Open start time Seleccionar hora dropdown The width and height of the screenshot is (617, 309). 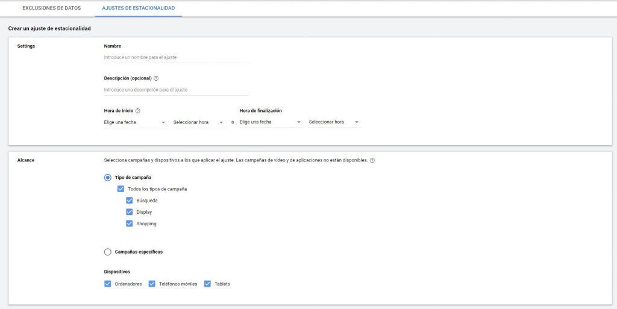click(x=199, y=122)
